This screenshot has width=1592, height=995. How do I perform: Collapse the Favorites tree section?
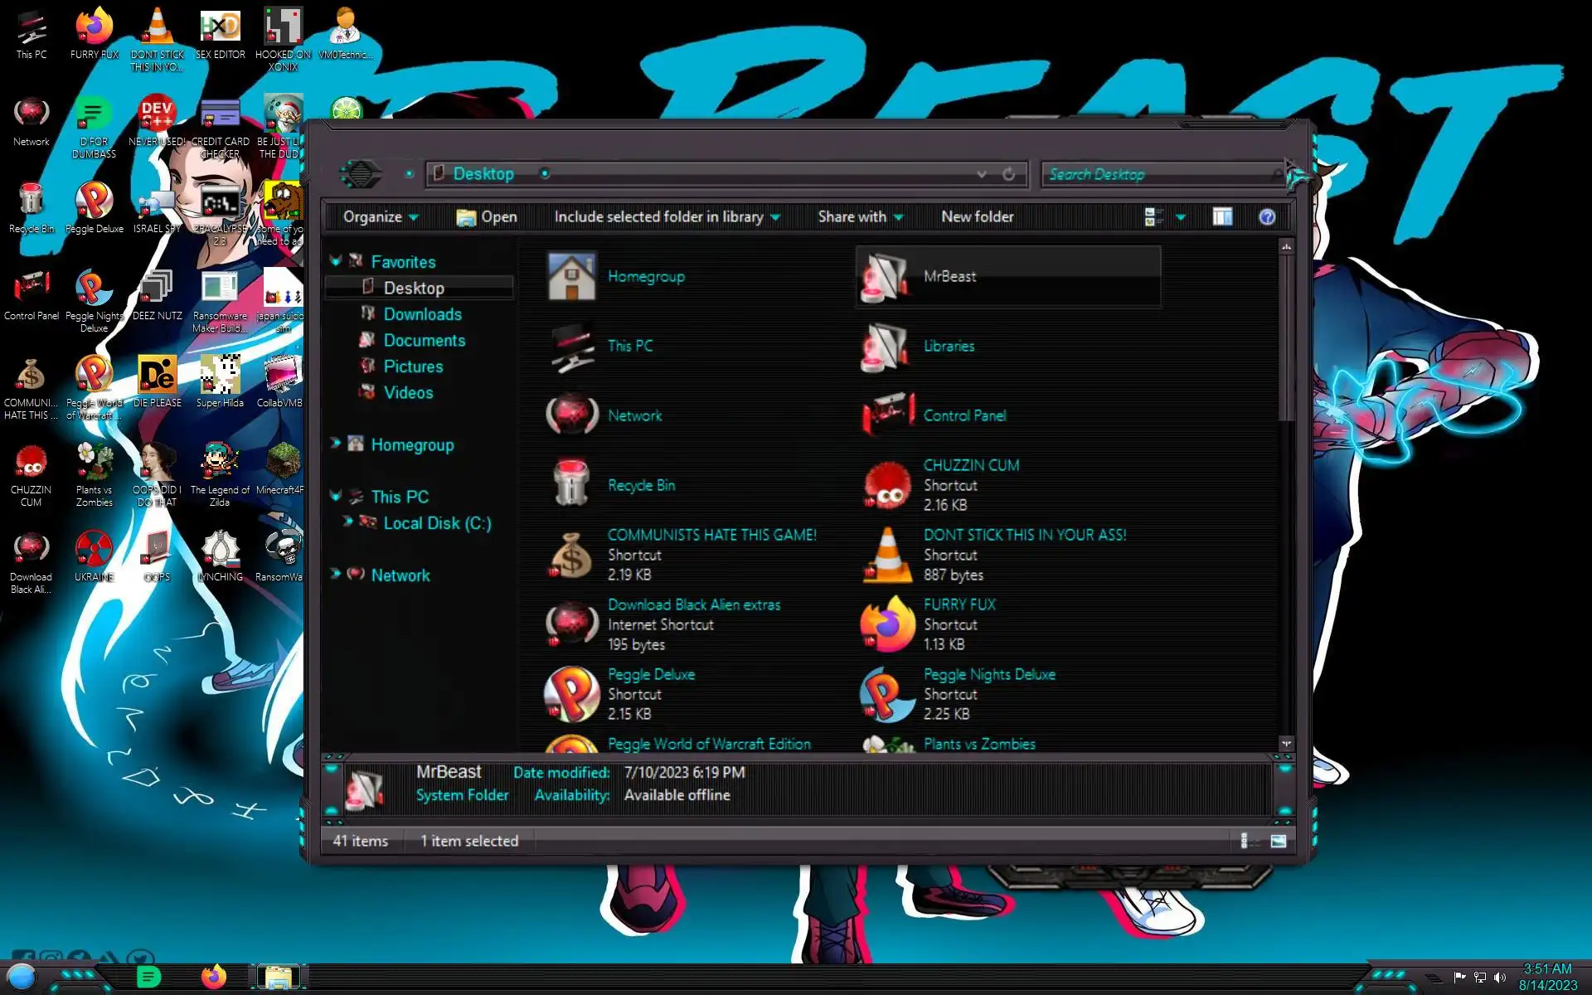(336, 261)
